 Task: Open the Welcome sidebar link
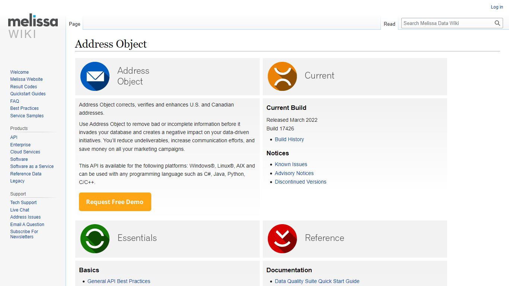click(19, 72)
